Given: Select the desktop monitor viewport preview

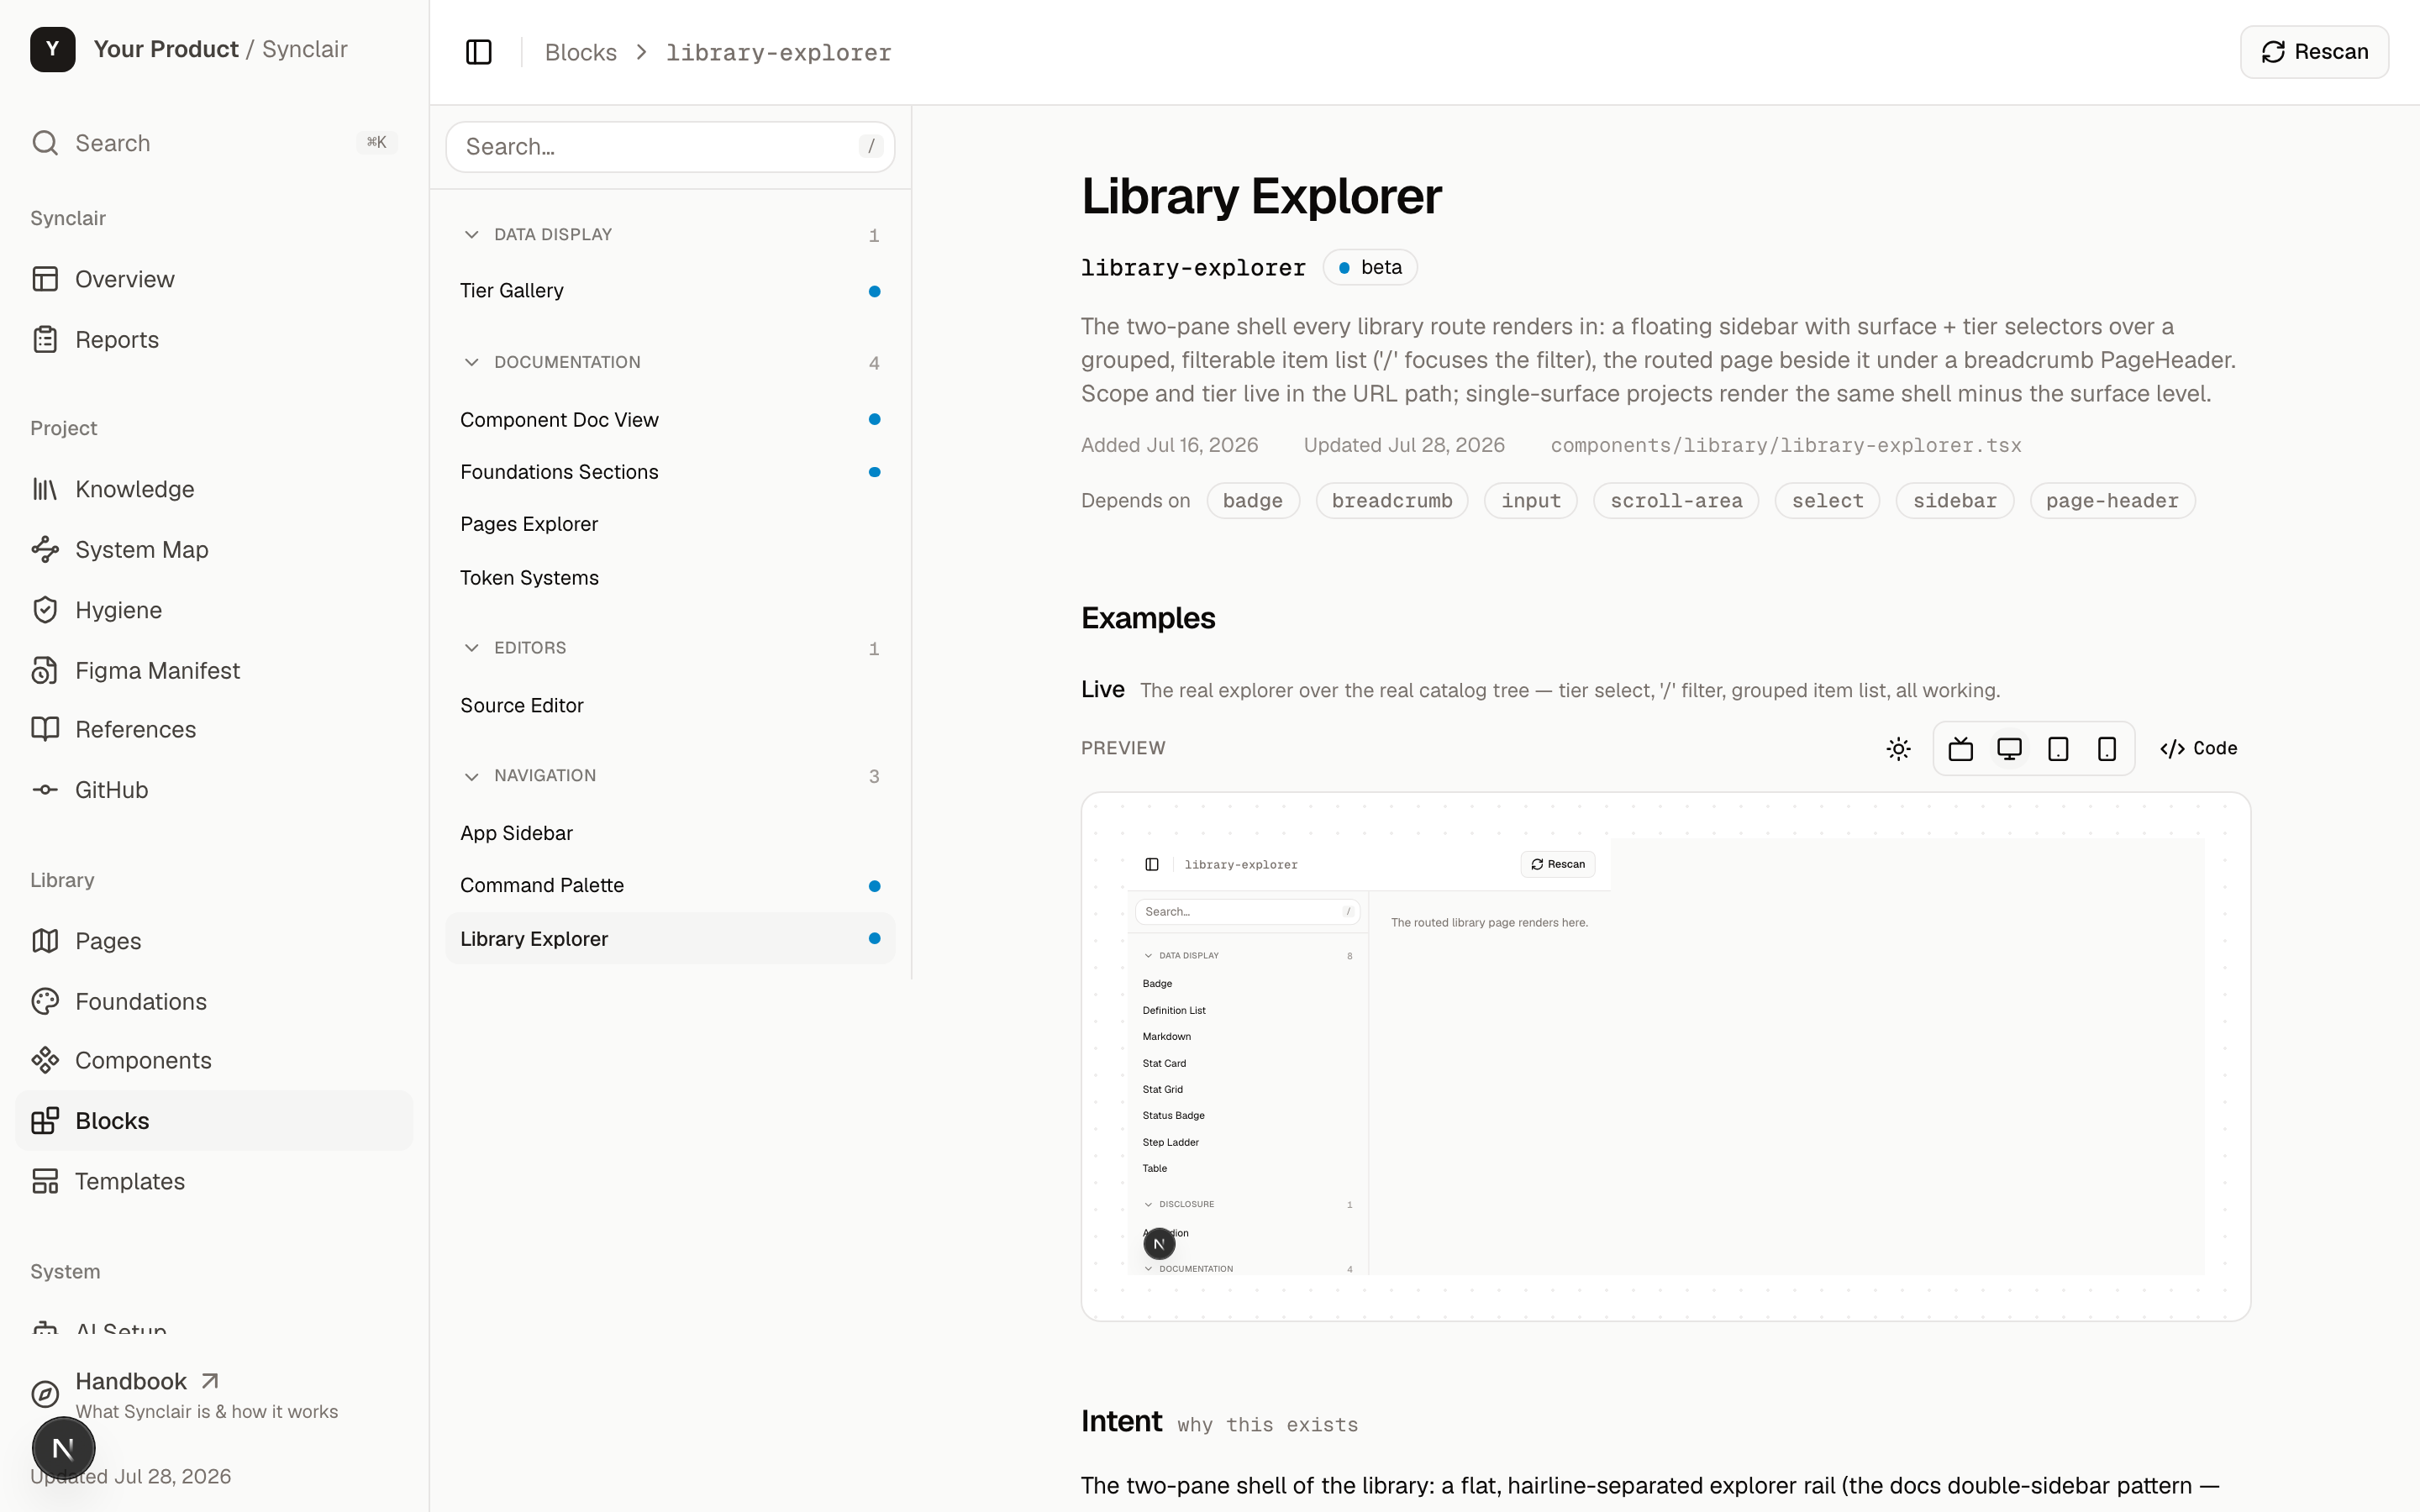Looking at the screenshot, I should pyautogui.click(x=2009, y=749).
